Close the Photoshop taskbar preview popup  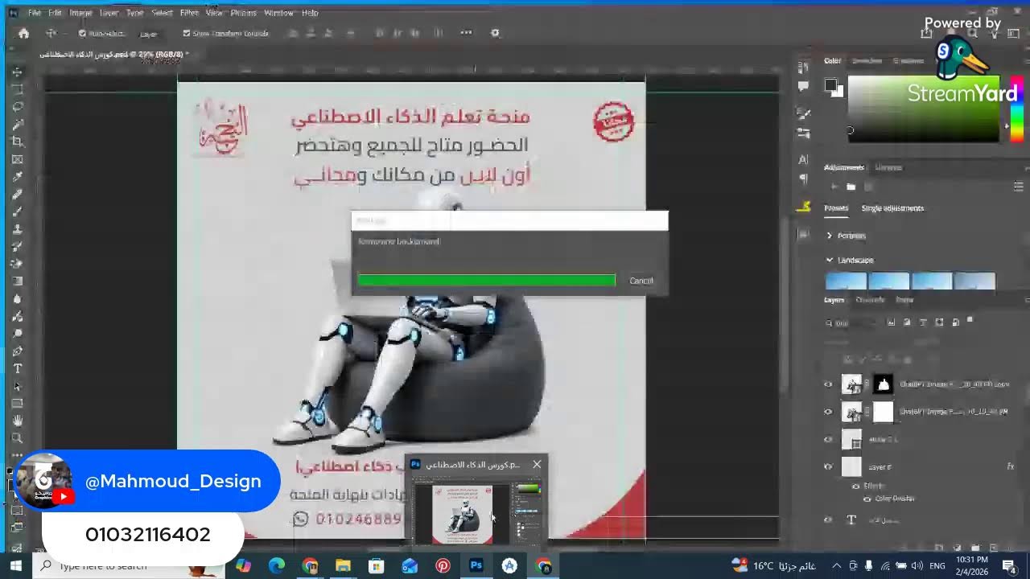537,464
